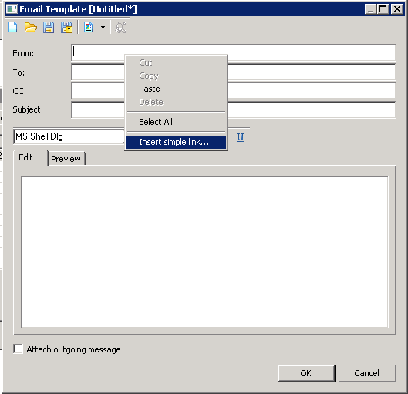
Task: Open an existing template with folder icon
Action: point(30,27)
